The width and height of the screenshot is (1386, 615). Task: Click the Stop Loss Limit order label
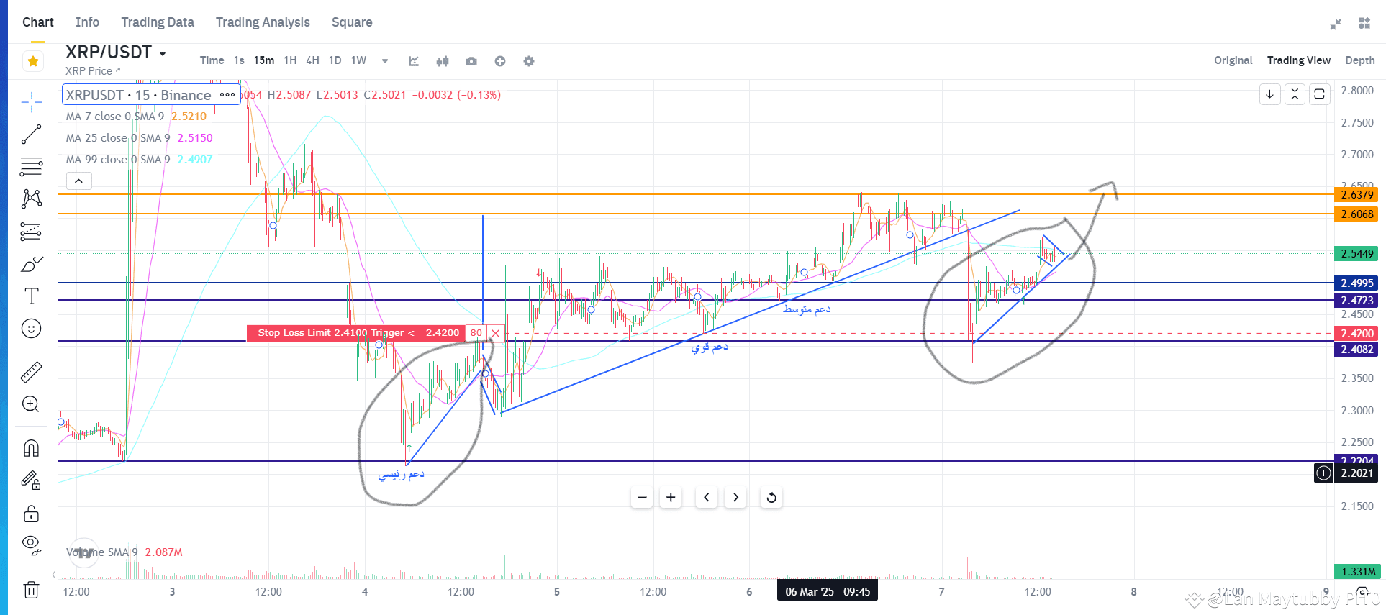click(x=358, y=333)
